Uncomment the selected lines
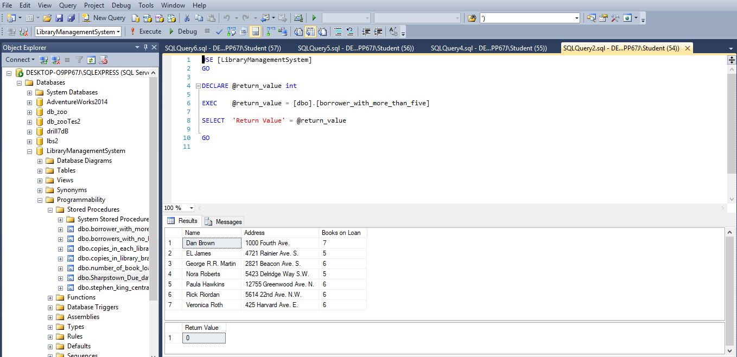Image resolution: width=737 pixels, height=357 pixels. (x=350, y=31)
